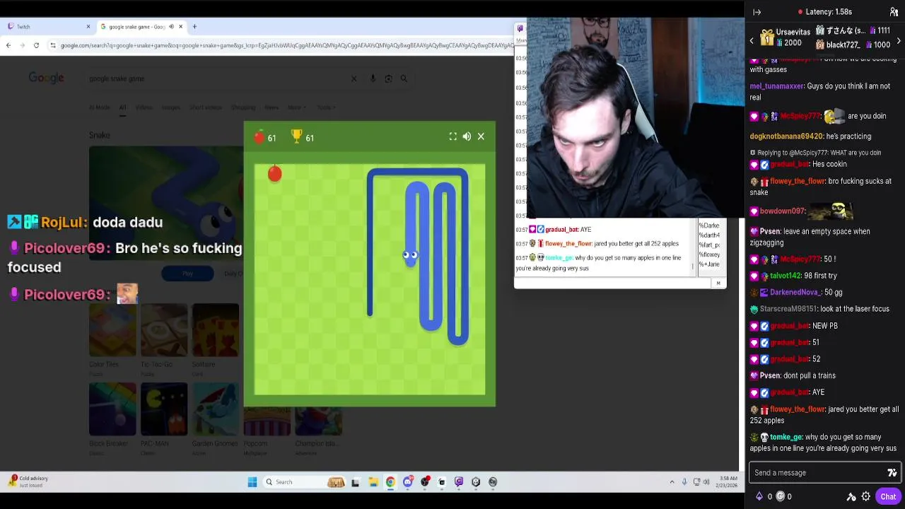Open Chrome from the taskbar
The image size is (905, 509).
click(x=390, y=482)
